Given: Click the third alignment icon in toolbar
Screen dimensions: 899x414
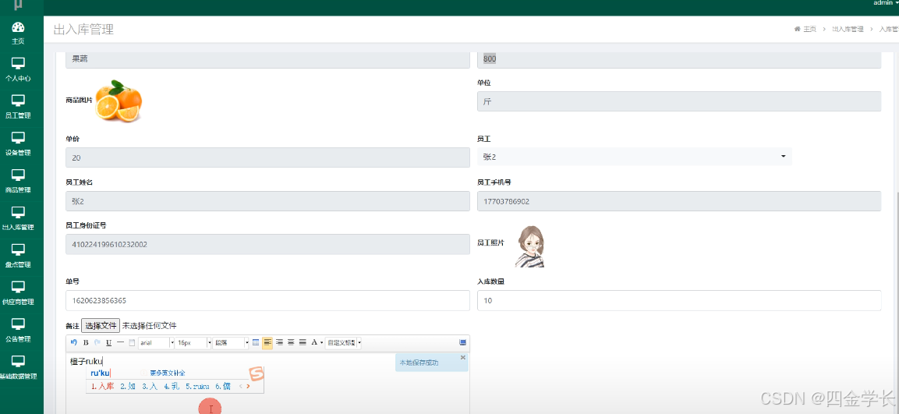Looking at the screenshot, I should click(292, 342).
